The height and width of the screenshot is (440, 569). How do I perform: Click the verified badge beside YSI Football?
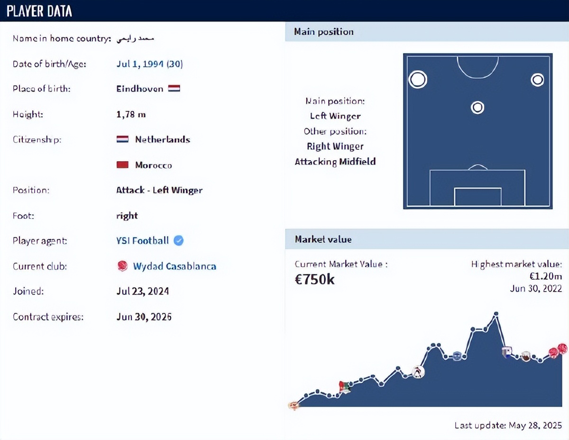[x=179, y=240]
